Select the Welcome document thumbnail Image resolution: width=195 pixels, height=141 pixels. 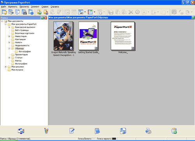123,36
